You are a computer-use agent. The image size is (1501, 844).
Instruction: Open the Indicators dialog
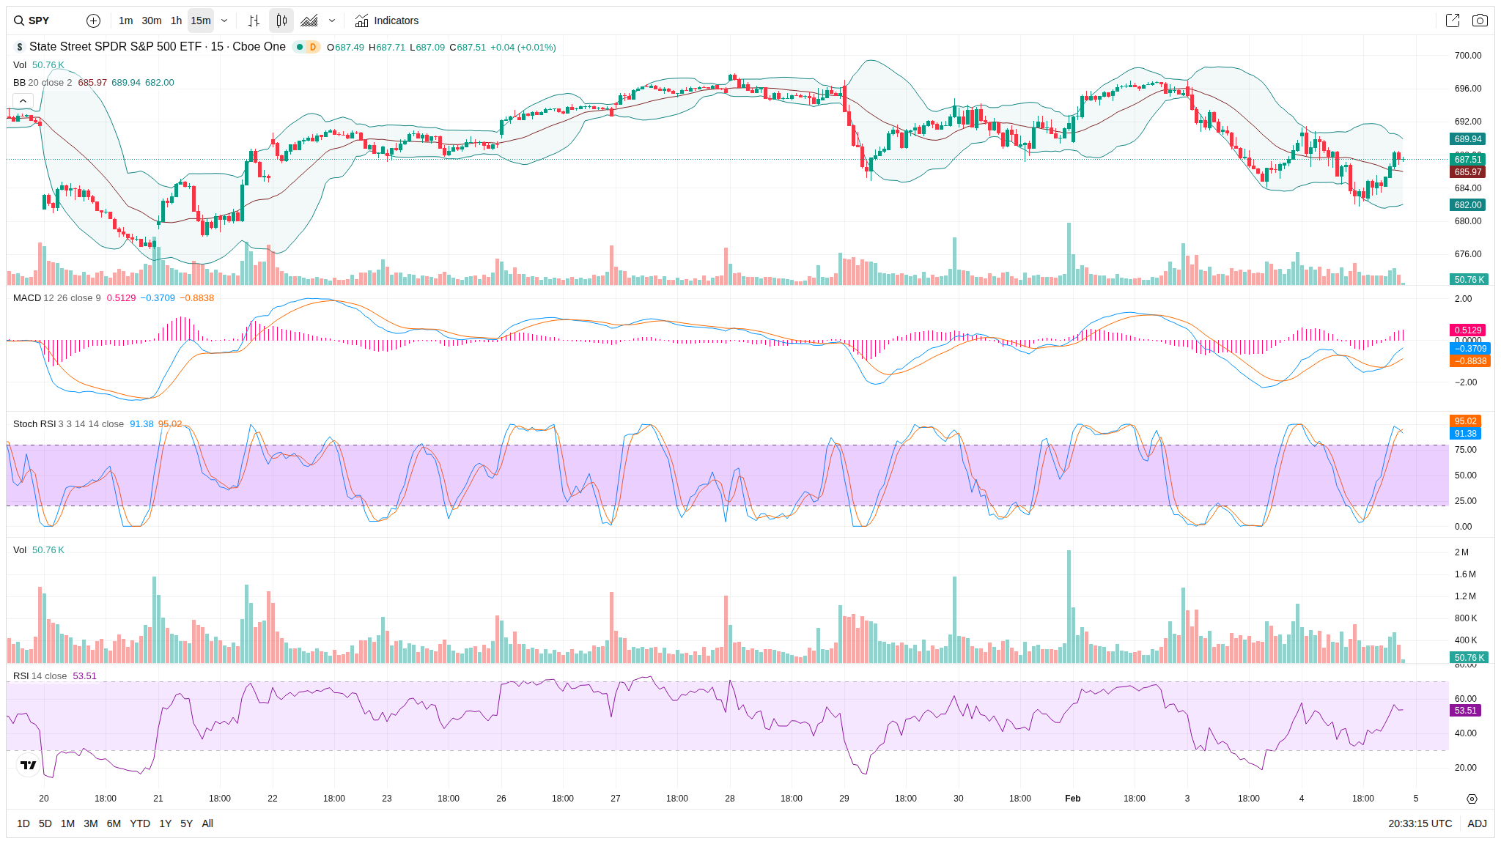(x=386, y=21)
